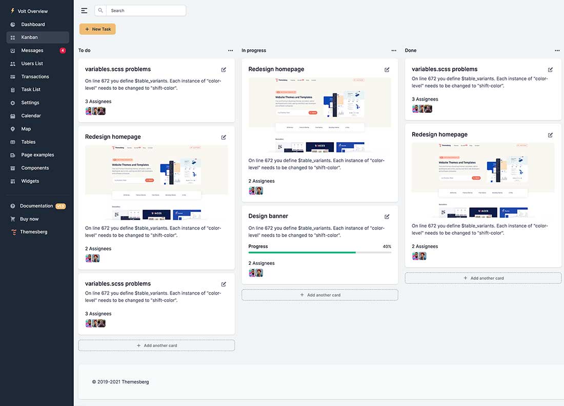Click the Map icon in the sidebar
This screenshot has height=406, width=564.
click(x=12, y=128)
